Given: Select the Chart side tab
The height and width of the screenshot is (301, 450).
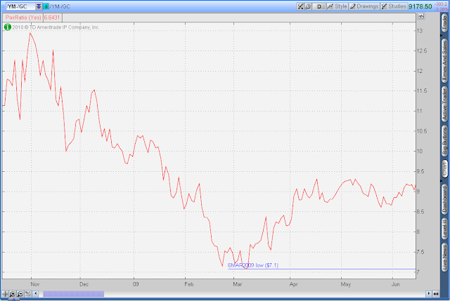Looking at the screenshot, I should tap(444, 168).
